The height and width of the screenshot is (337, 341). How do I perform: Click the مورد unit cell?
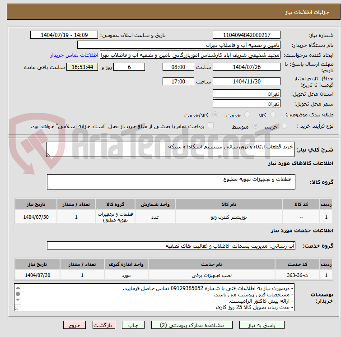click(x=126, y=275)
